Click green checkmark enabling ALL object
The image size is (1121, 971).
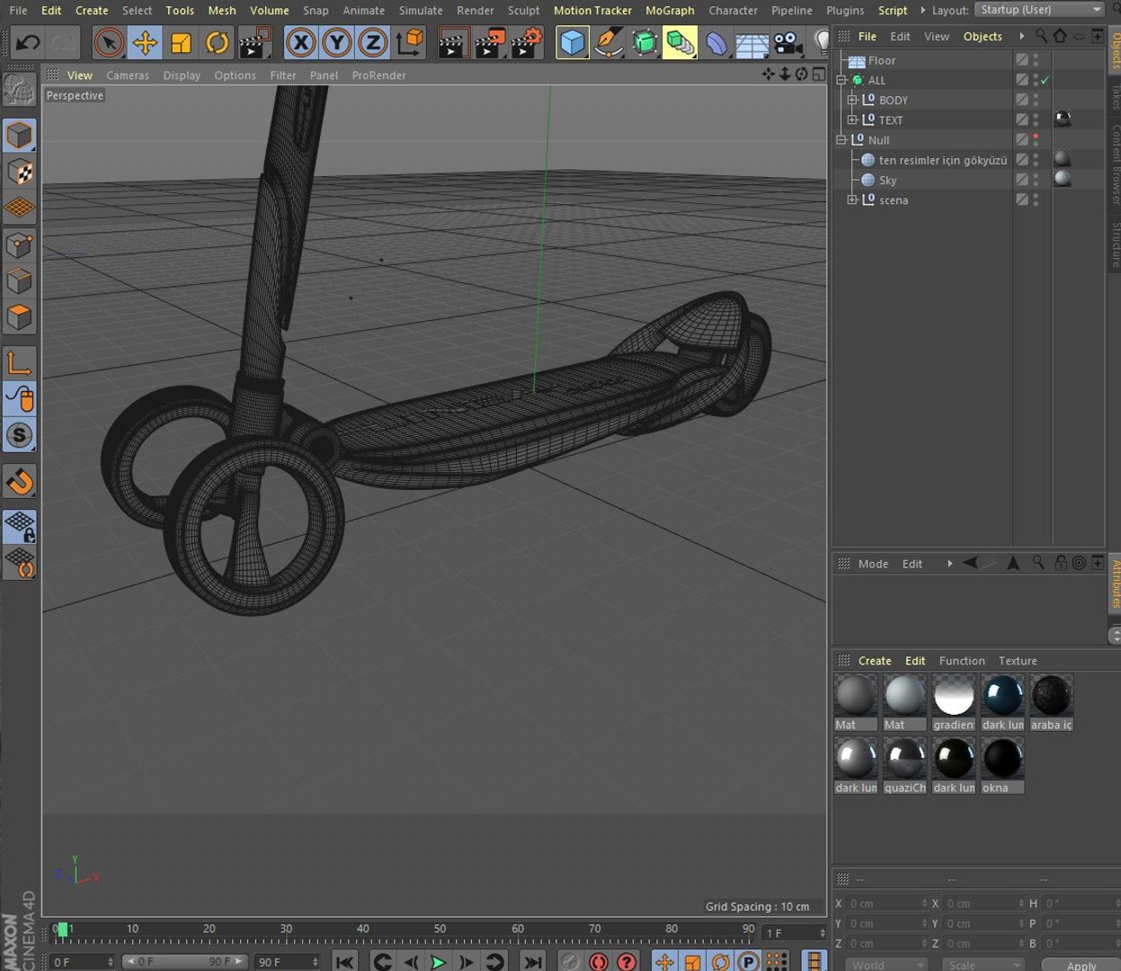pyautogui.click(x=1045, y=80)
